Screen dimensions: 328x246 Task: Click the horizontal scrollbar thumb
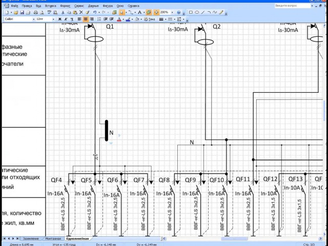click(234, 238)
